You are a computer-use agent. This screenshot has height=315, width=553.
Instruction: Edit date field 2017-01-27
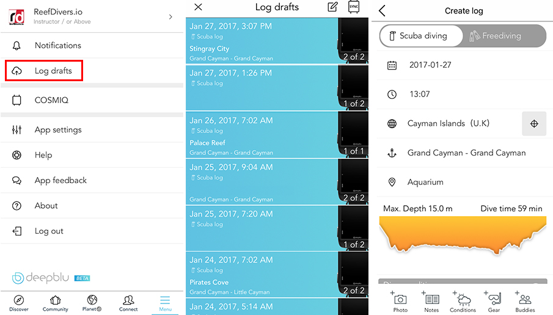pyautogui.click(x=430, y=65)
